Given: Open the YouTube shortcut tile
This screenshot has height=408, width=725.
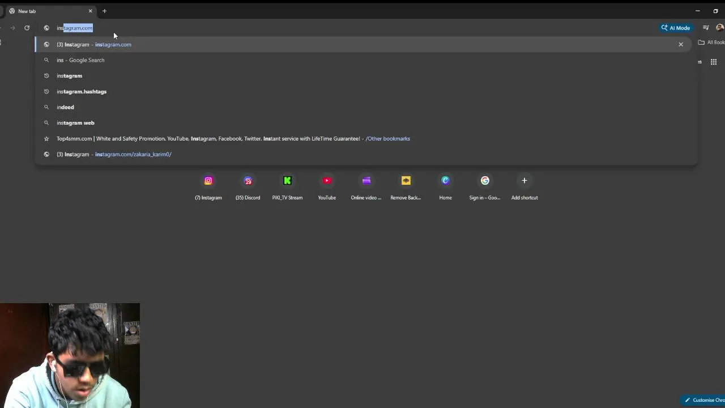Looking at the screenshot, I should pos(327,187).
